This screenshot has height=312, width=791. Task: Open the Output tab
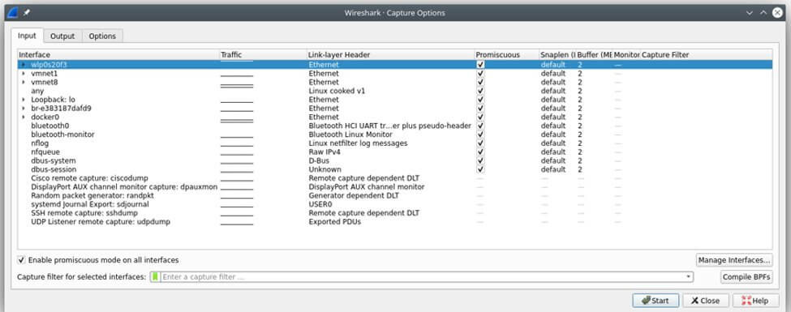[62, 36]
